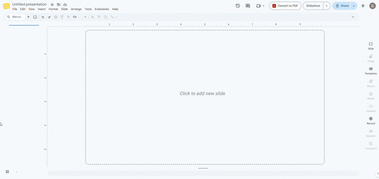Image resolution: width=379 pixels, height=179 pixels.
Task: Open Uploads in the right sidebar
Action: coord(371,108)
